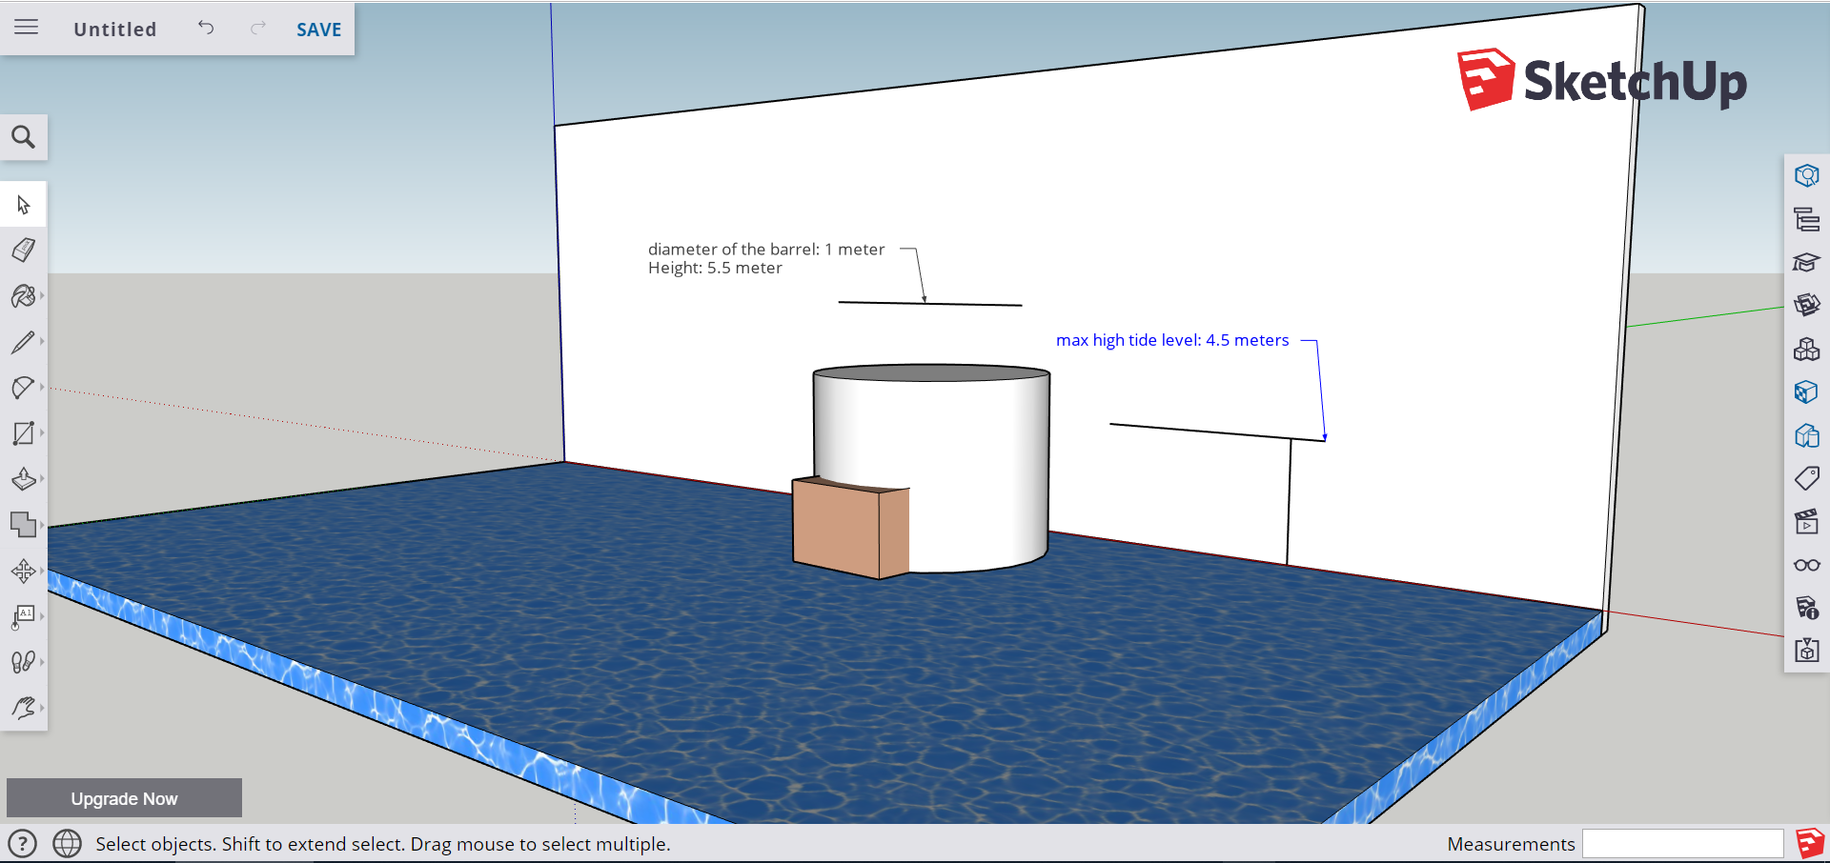Screen dimensions: 1830x863
Task: Expand Arc tool flyout arrow
Action: click(43, 388)
